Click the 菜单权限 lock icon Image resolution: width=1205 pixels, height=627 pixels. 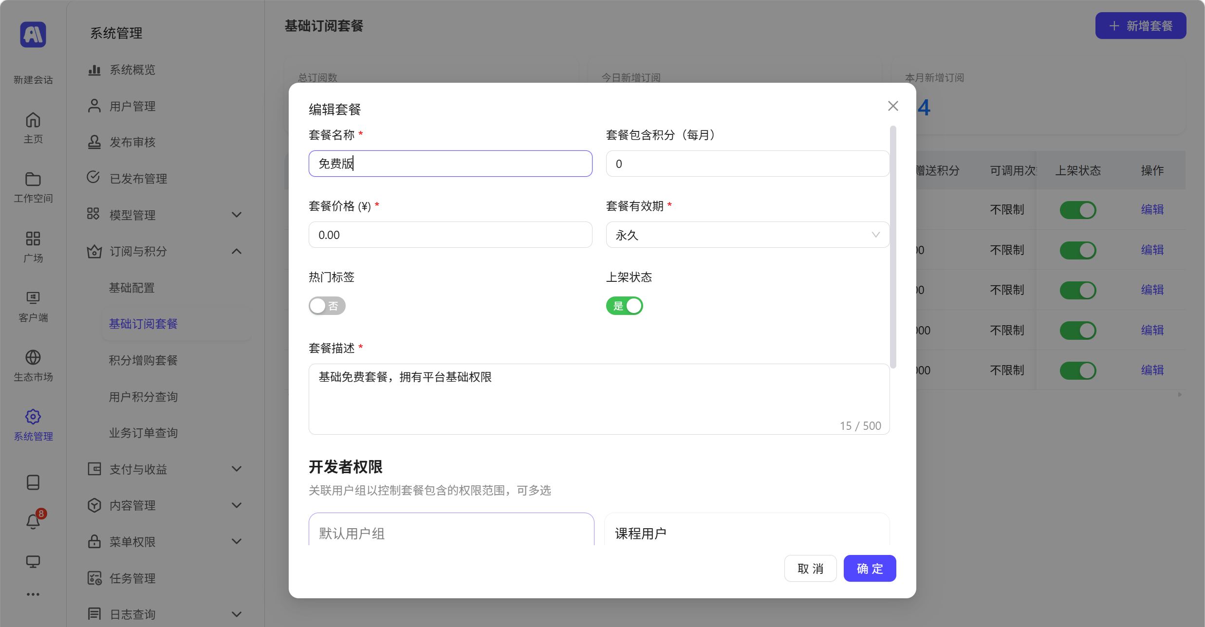pyautogui.click(x=94, y=541)
